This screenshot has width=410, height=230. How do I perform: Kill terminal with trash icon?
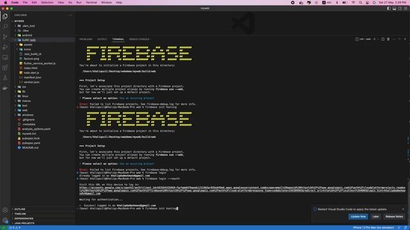pos(388,39)
